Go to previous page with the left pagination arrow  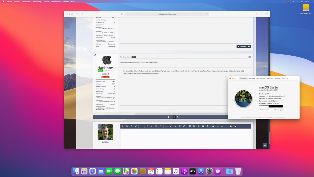[168, 117]
